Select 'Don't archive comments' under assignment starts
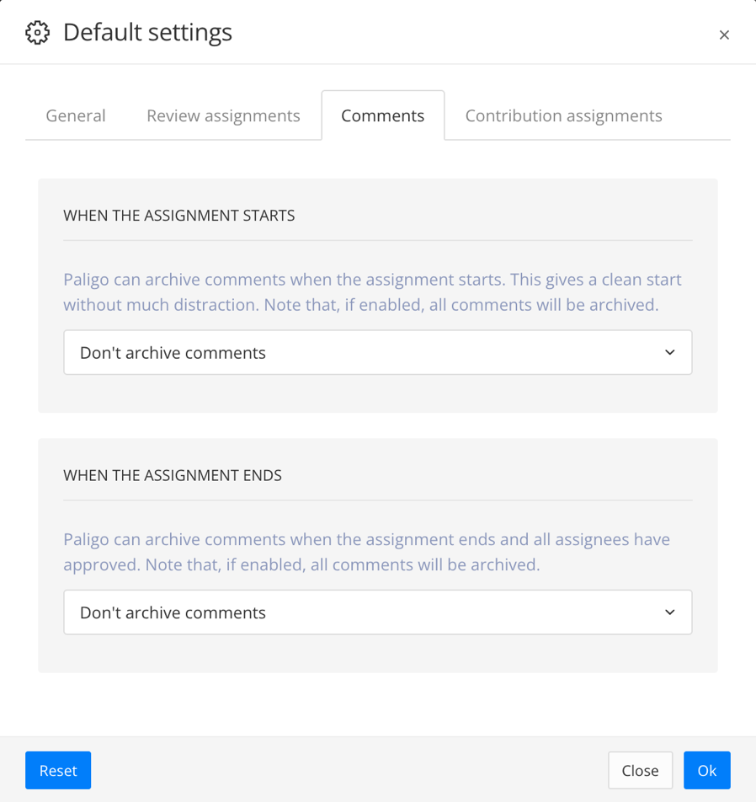Screen dimensions: 756x802 (x=172, y=352)
